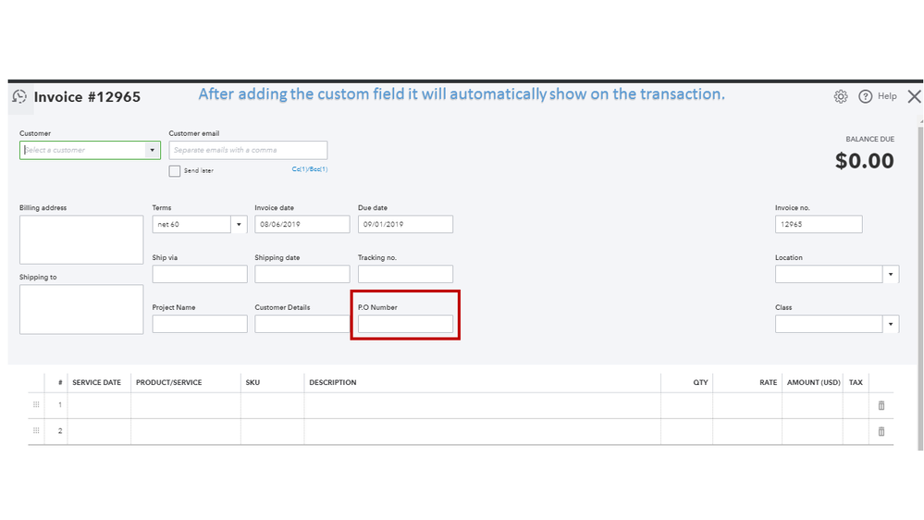
Task: Expand the Customer dropdown arrow
Action: [152, 150]
